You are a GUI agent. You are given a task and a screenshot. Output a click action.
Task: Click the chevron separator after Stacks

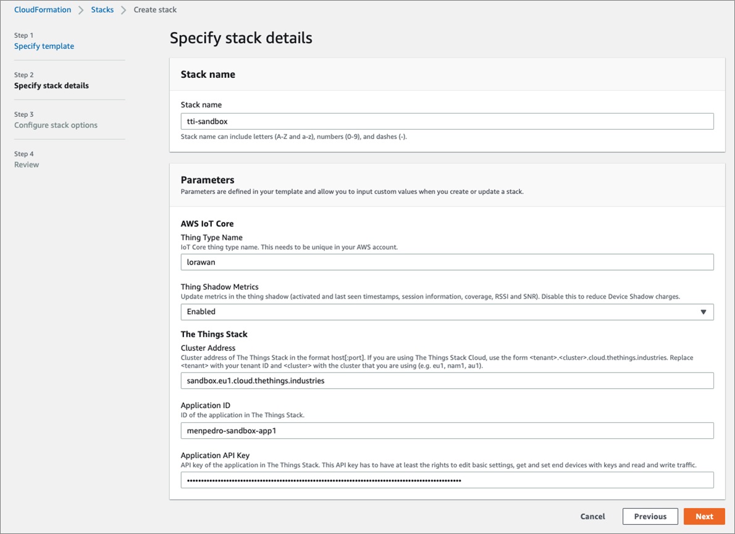(124, 10)
